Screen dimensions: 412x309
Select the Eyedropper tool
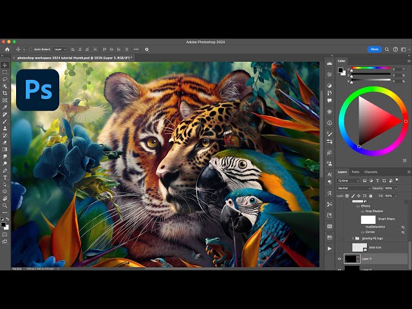click(5, 107)
